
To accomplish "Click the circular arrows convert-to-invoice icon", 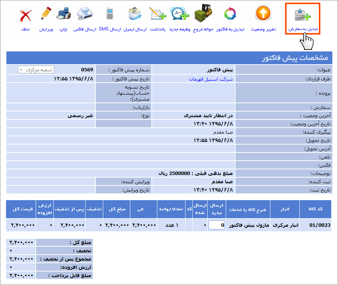I will (x=230, y=14).
